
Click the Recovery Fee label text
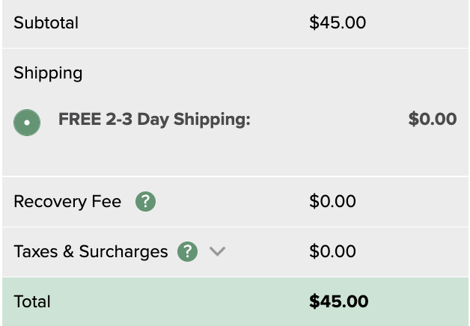point(67,201)
